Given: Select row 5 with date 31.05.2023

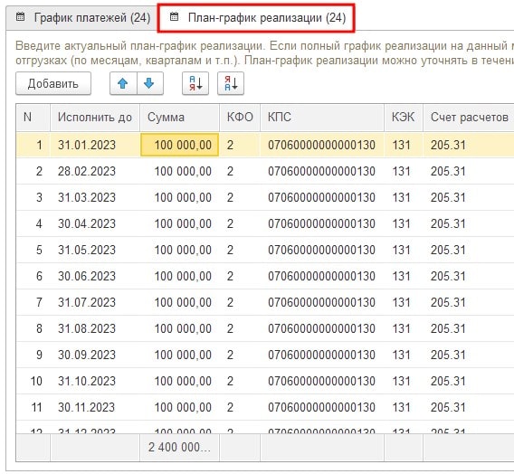Looking at the screenshot, I should pos(265,250).
